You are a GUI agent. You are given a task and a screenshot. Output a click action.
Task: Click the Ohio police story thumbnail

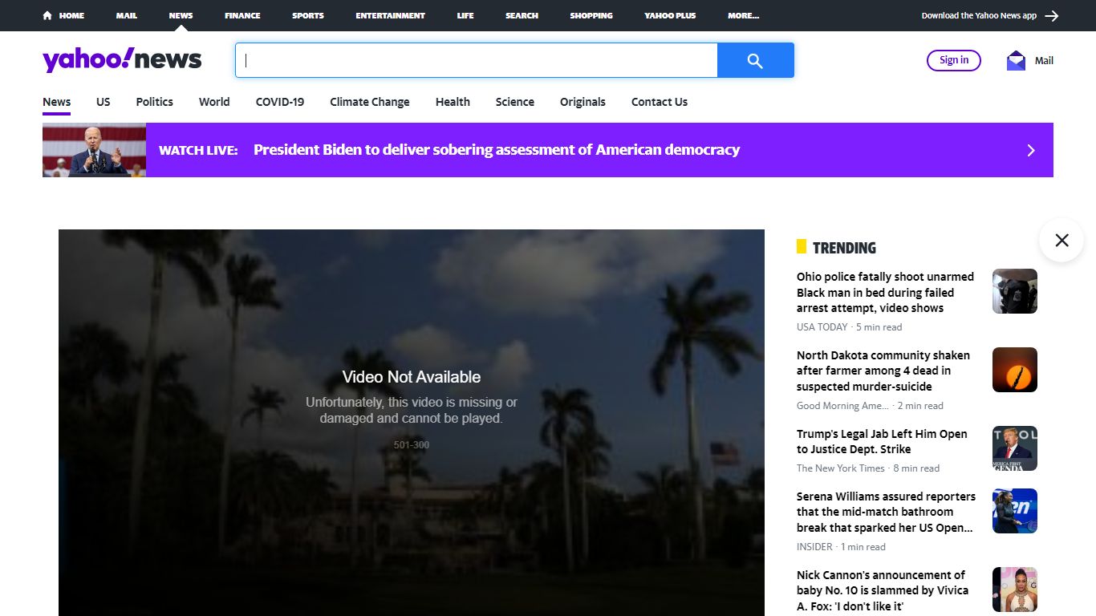coord(1015,291)
